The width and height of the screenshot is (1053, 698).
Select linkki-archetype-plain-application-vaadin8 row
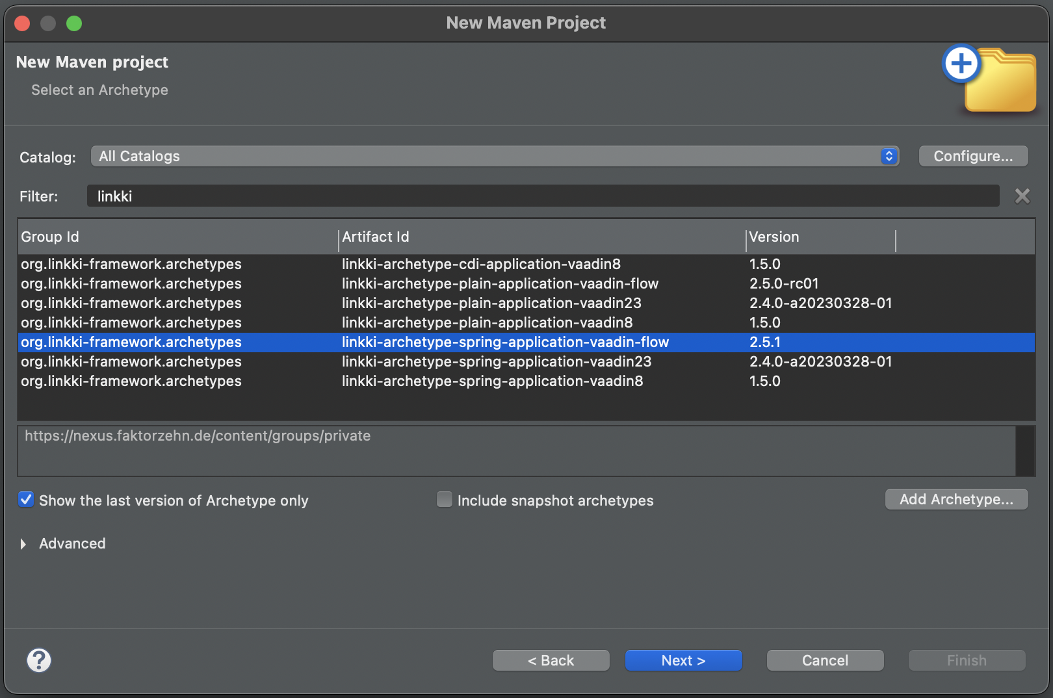526,322
